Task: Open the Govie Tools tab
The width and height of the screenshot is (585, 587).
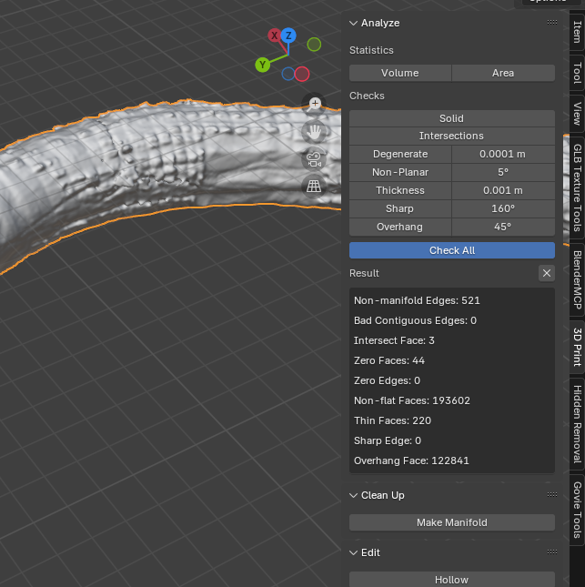Action: coord(577,510)
